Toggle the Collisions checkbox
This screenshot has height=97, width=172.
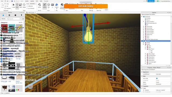click(27, 6)
